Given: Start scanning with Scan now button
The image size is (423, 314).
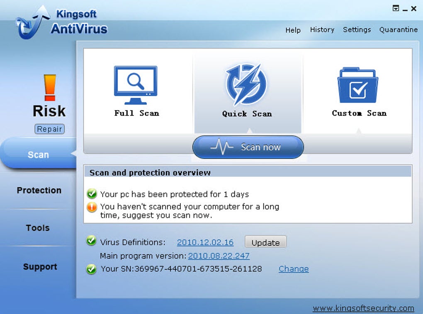Looking at the screenshot, I should coord(248,147).
